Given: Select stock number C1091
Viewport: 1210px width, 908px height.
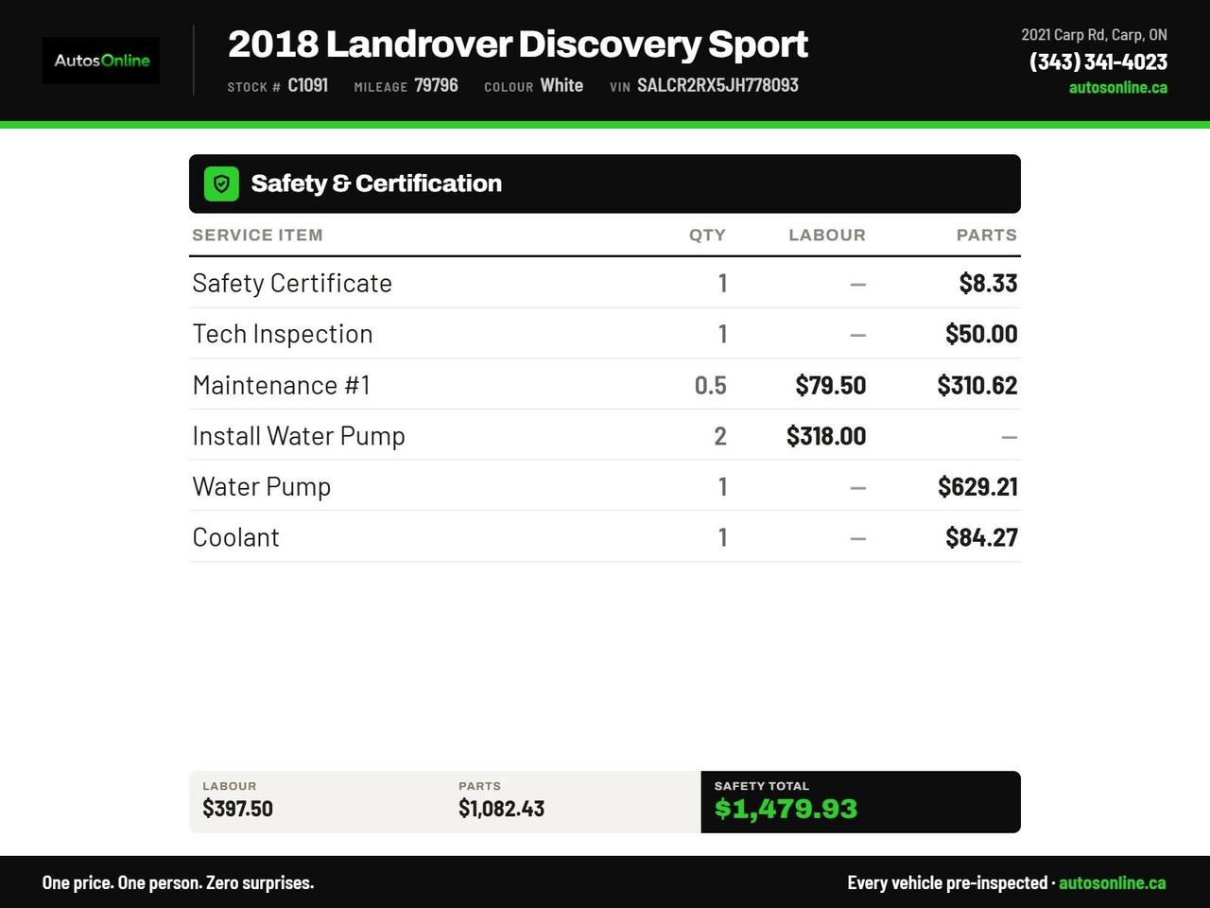Looking at the screenshot, I should [x=308, y=85].
